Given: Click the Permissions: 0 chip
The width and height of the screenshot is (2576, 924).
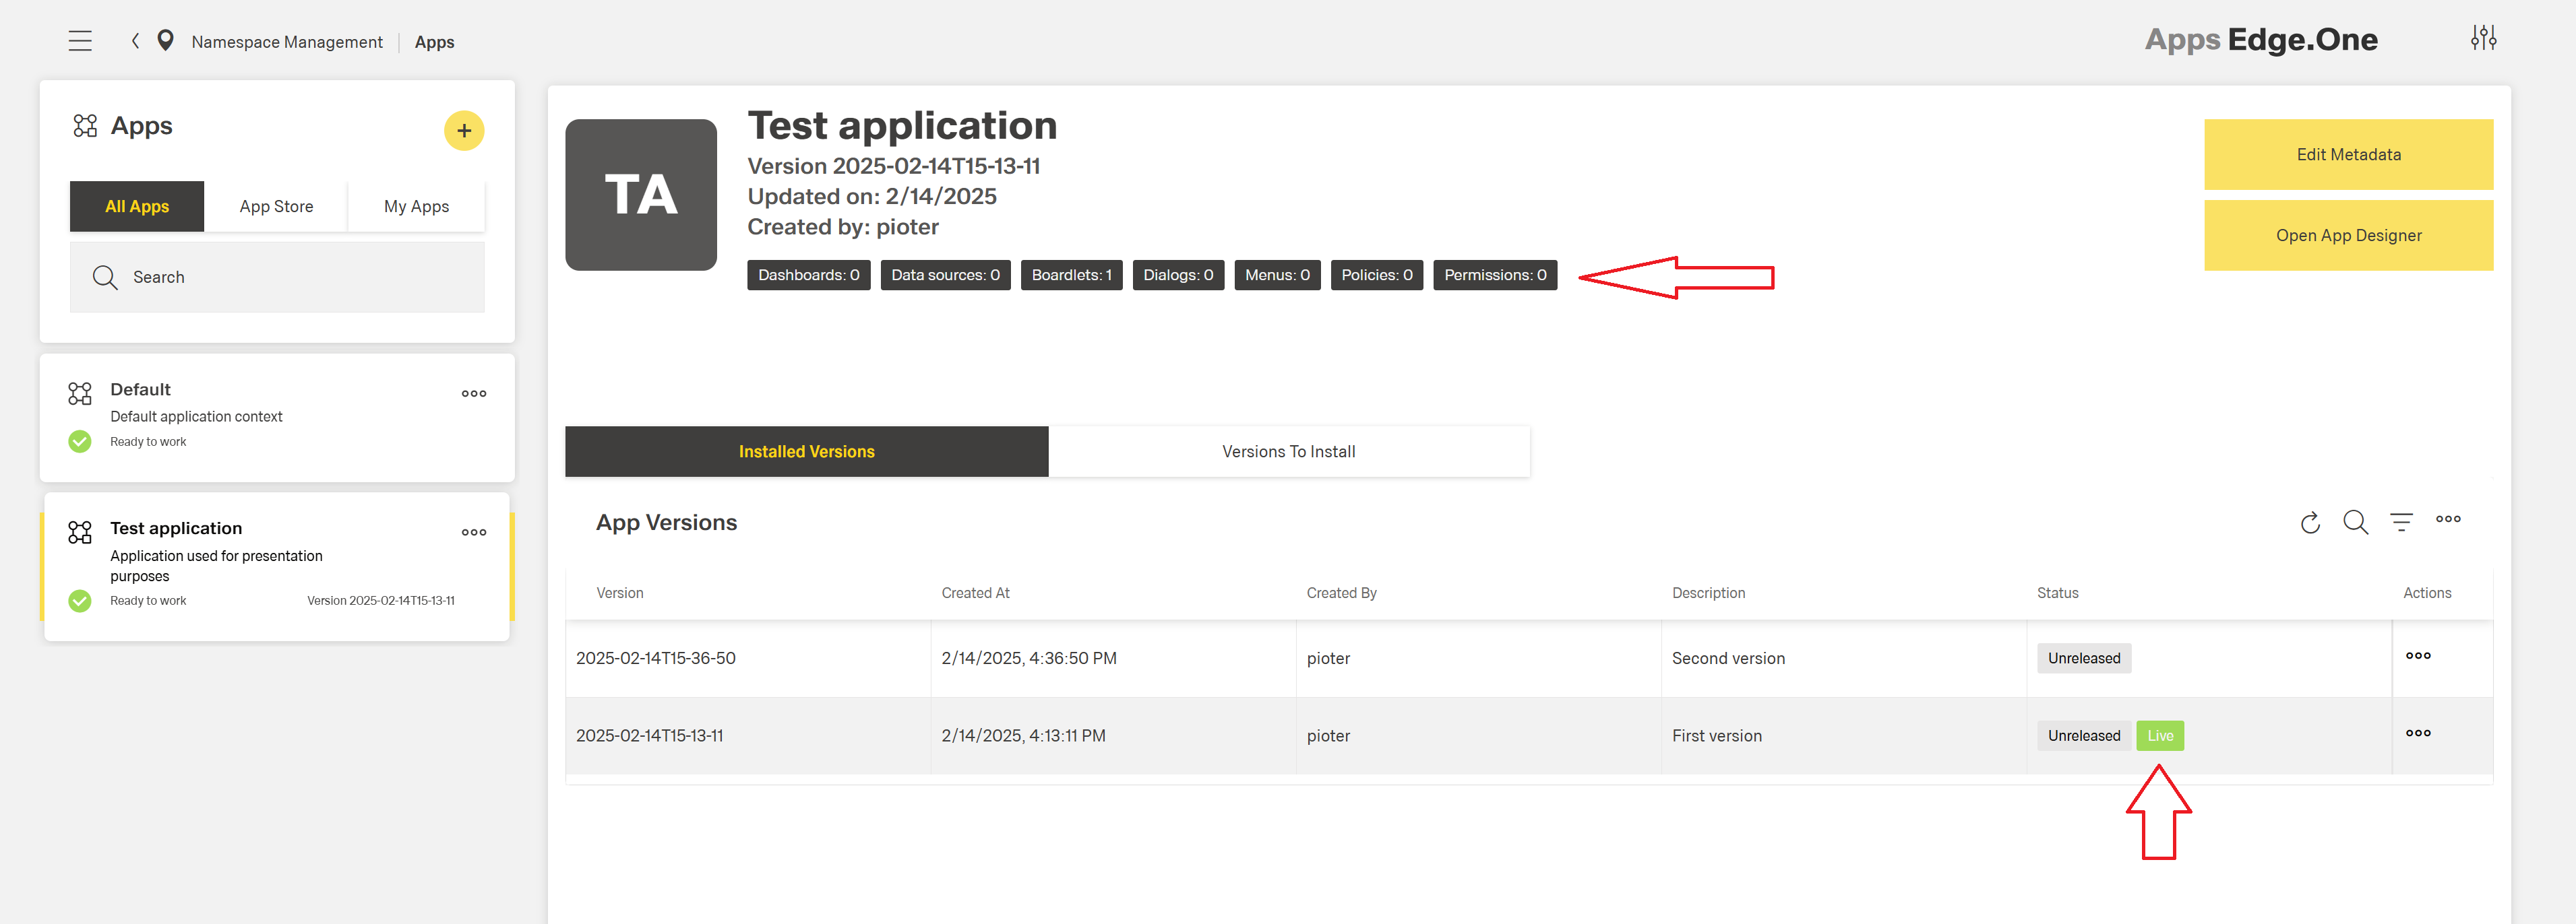Looking at the screenshot, I should coord(1495,275).
